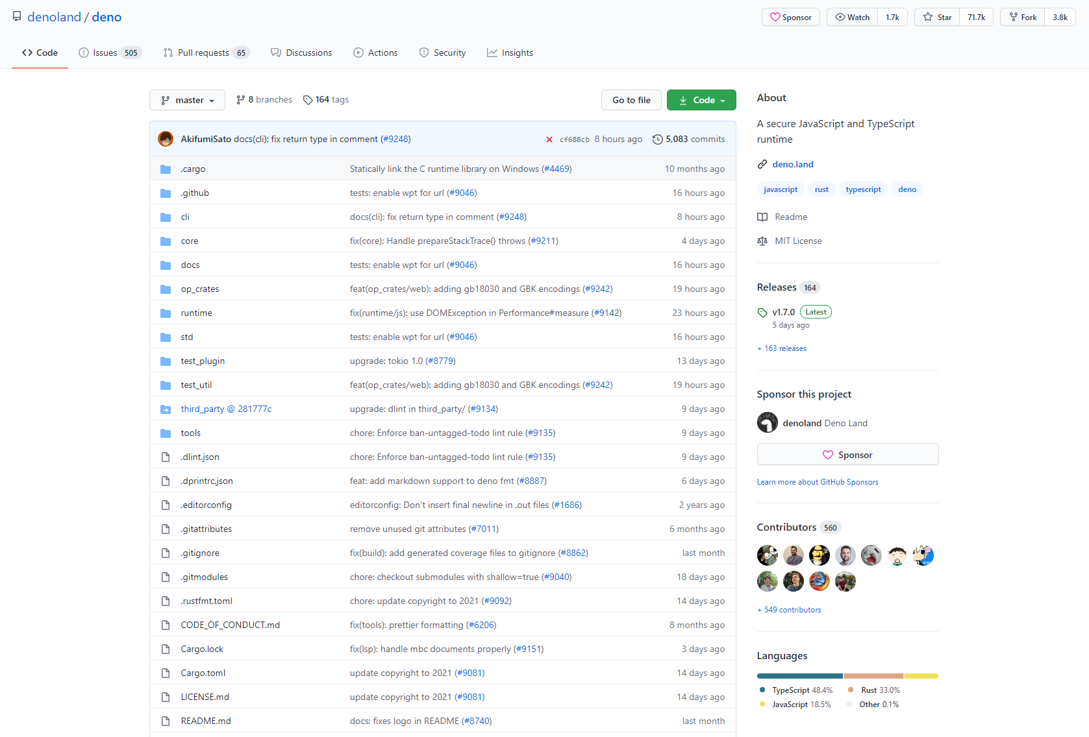Click the third_party submodule folder icon
This screenshot has width=1089, height=737.
[x=166, y=409]
